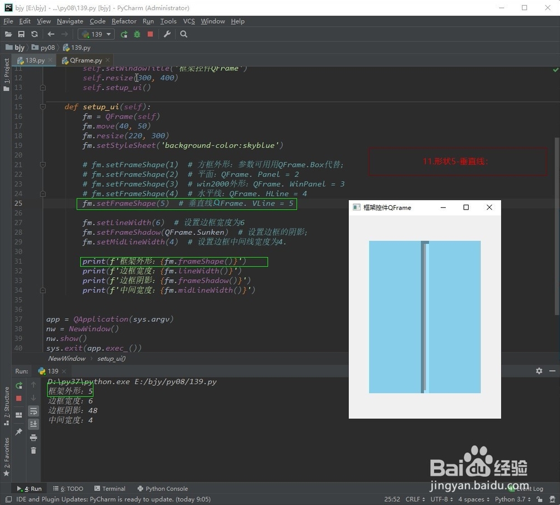Viewport: 560px width, 505px height.
Task: Toggle the fold marker on line 21
Action: [43, 164]
